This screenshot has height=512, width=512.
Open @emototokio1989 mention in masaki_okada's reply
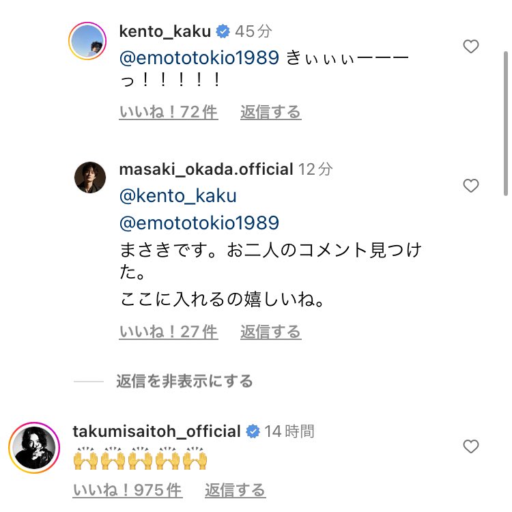199,223
